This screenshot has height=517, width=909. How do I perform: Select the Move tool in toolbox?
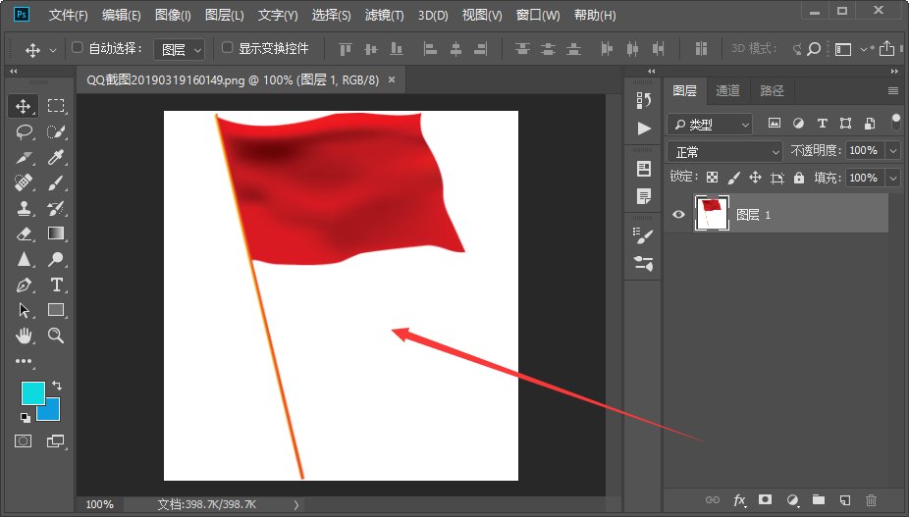coord(24,106)
